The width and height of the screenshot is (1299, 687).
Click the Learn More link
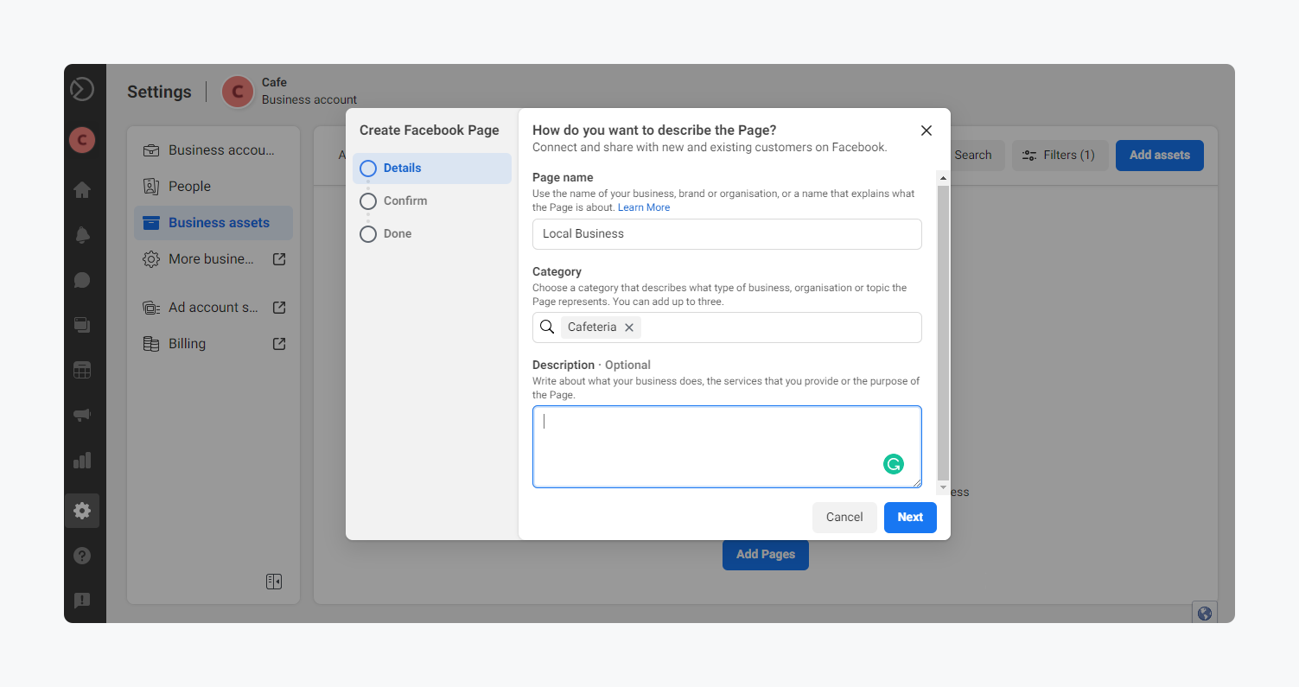(x=644, y=207)
